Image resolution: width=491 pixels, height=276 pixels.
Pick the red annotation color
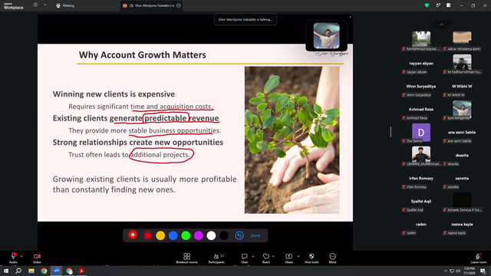pos(147,235)
